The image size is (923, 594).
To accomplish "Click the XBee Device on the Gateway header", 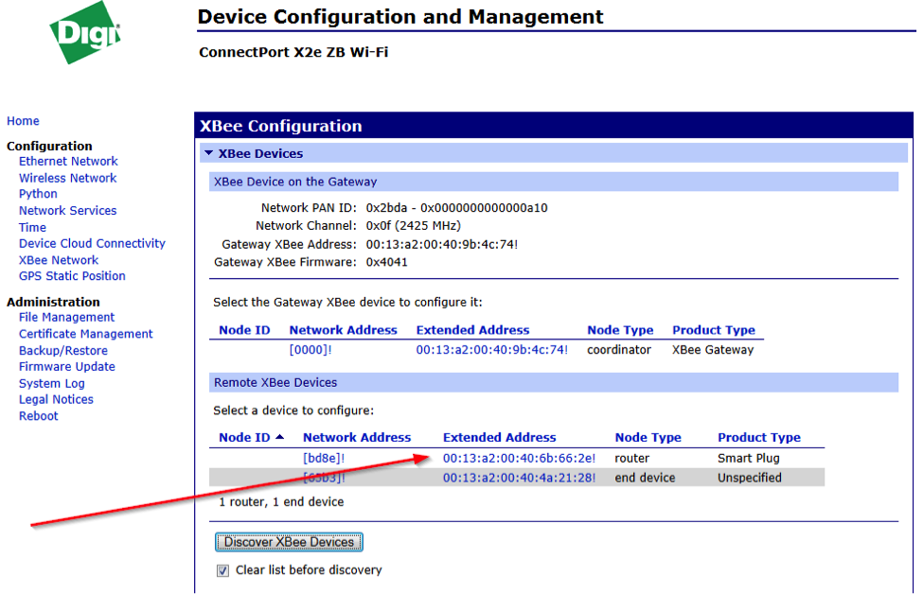I will 554,182.
